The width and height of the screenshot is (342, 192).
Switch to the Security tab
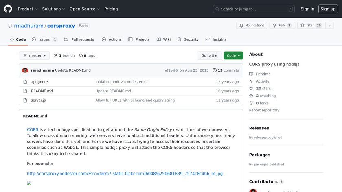point(188,39)
